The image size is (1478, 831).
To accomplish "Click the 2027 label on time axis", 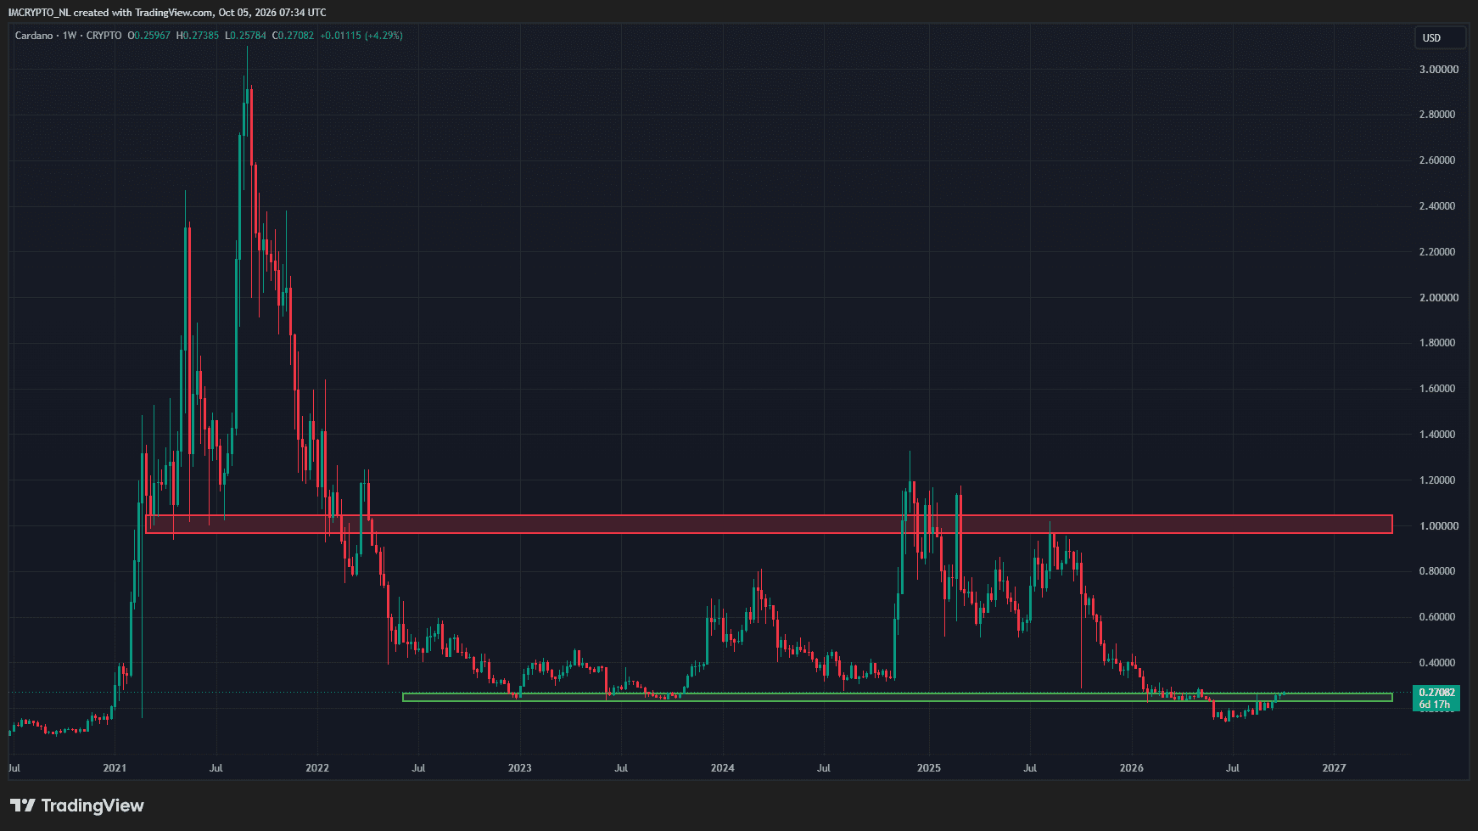I will (x=1334, y=768).
